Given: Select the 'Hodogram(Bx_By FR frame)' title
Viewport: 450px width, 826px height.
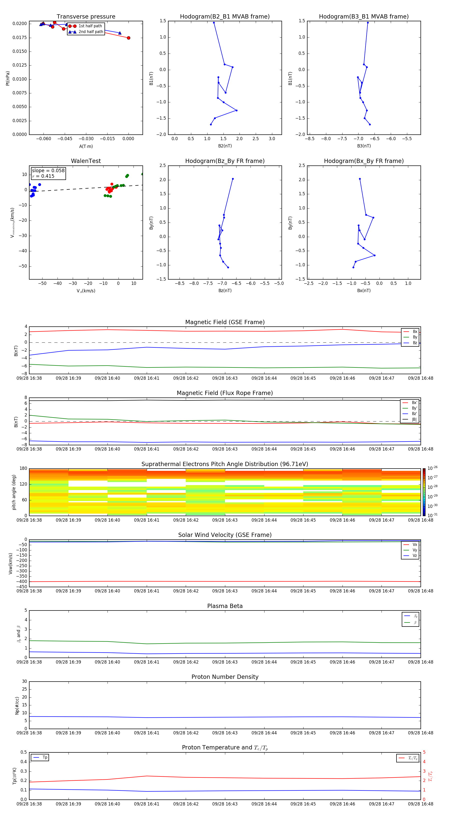Looking at the screenshot, I should tap(363, 161).
